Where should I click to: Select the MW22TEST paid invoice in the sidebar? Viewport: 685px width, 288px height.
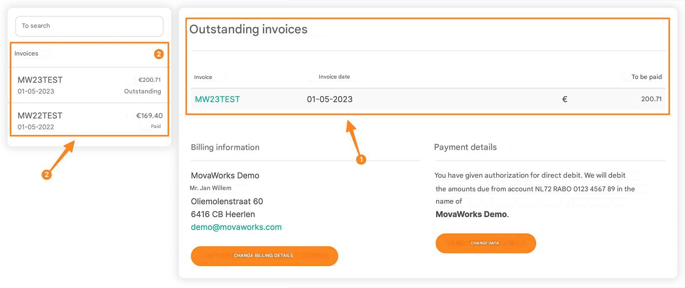[89, 120]
